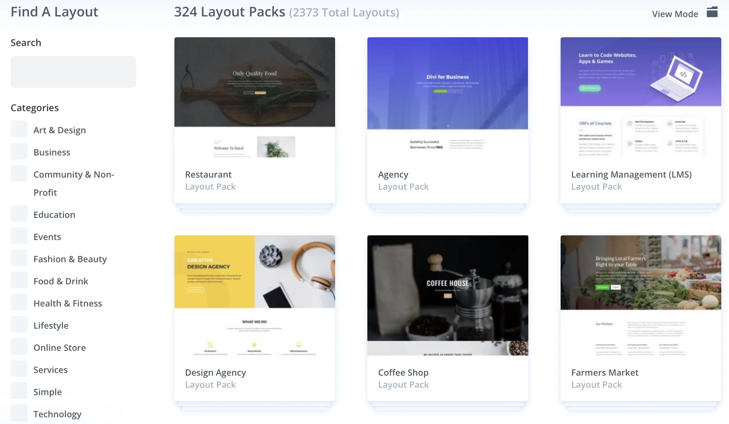Click the Agency Layout Pack link

(394, 175)
